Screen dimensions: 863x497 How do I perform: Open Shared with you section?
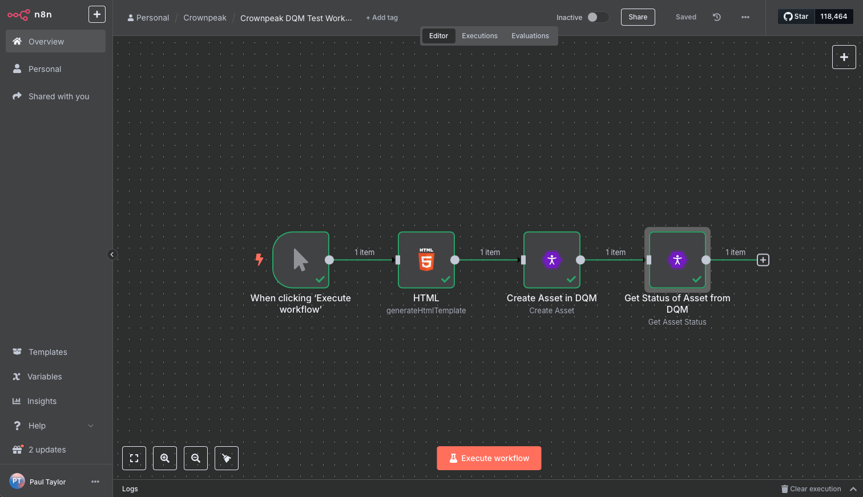[55, 96]
